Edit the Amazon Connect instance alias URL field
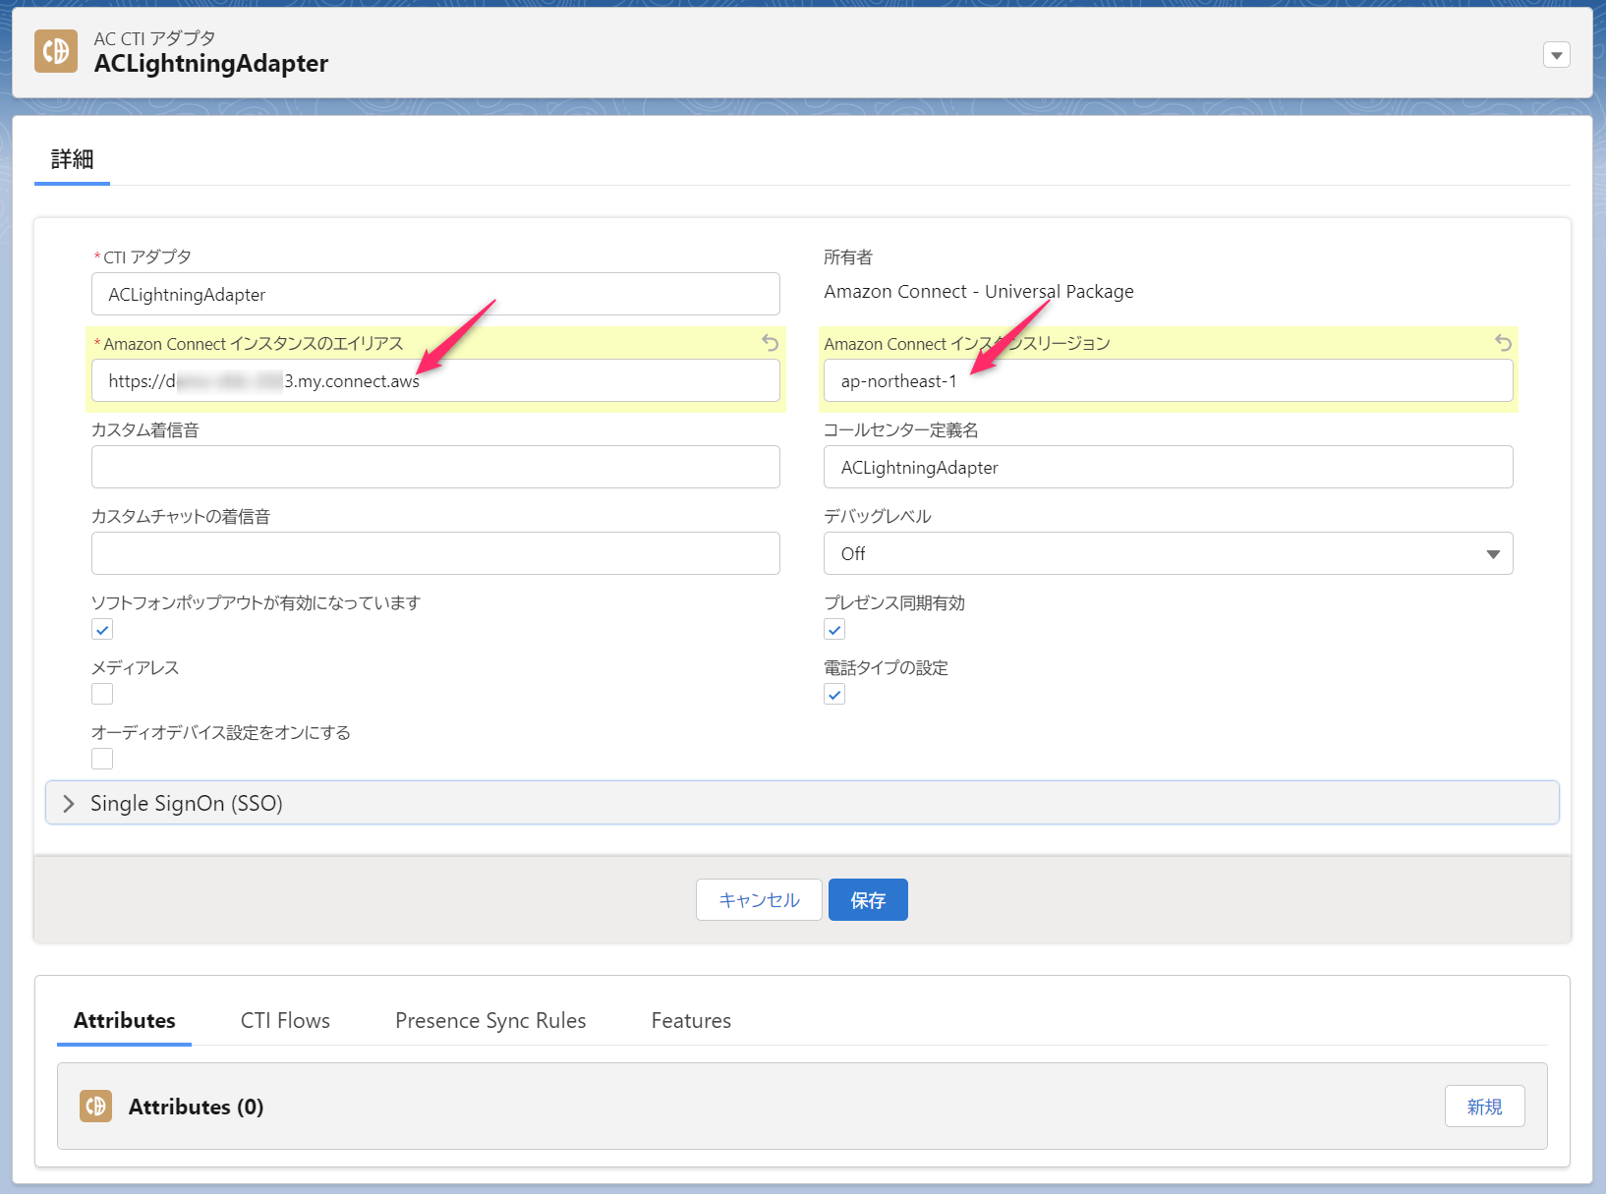Screen dimensions: 1606x1194 tap(435, 380)
